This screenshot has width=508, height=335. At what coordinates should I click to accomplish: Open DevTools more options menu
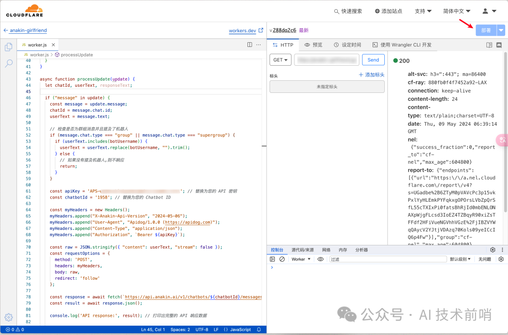pyautogui.click(x=502, y=250)
